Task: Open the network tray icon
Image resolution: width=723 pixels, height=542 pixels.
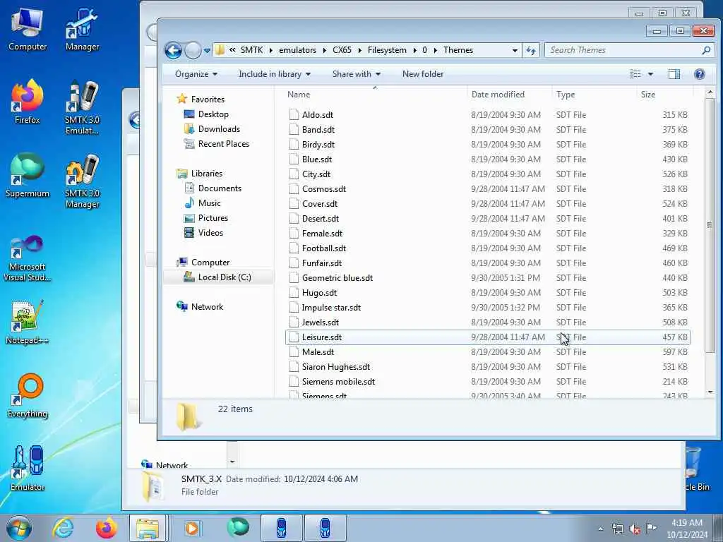Action: pyautogui.click(x=617, y=529)
